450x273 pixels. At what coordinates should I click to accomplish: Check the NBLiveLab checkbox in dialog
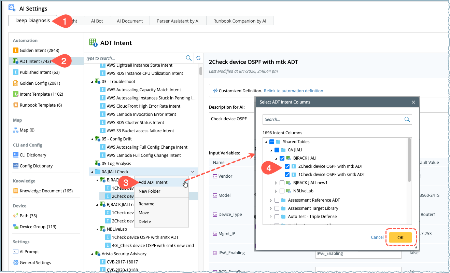pyautogui.click(x=282, y=191)
